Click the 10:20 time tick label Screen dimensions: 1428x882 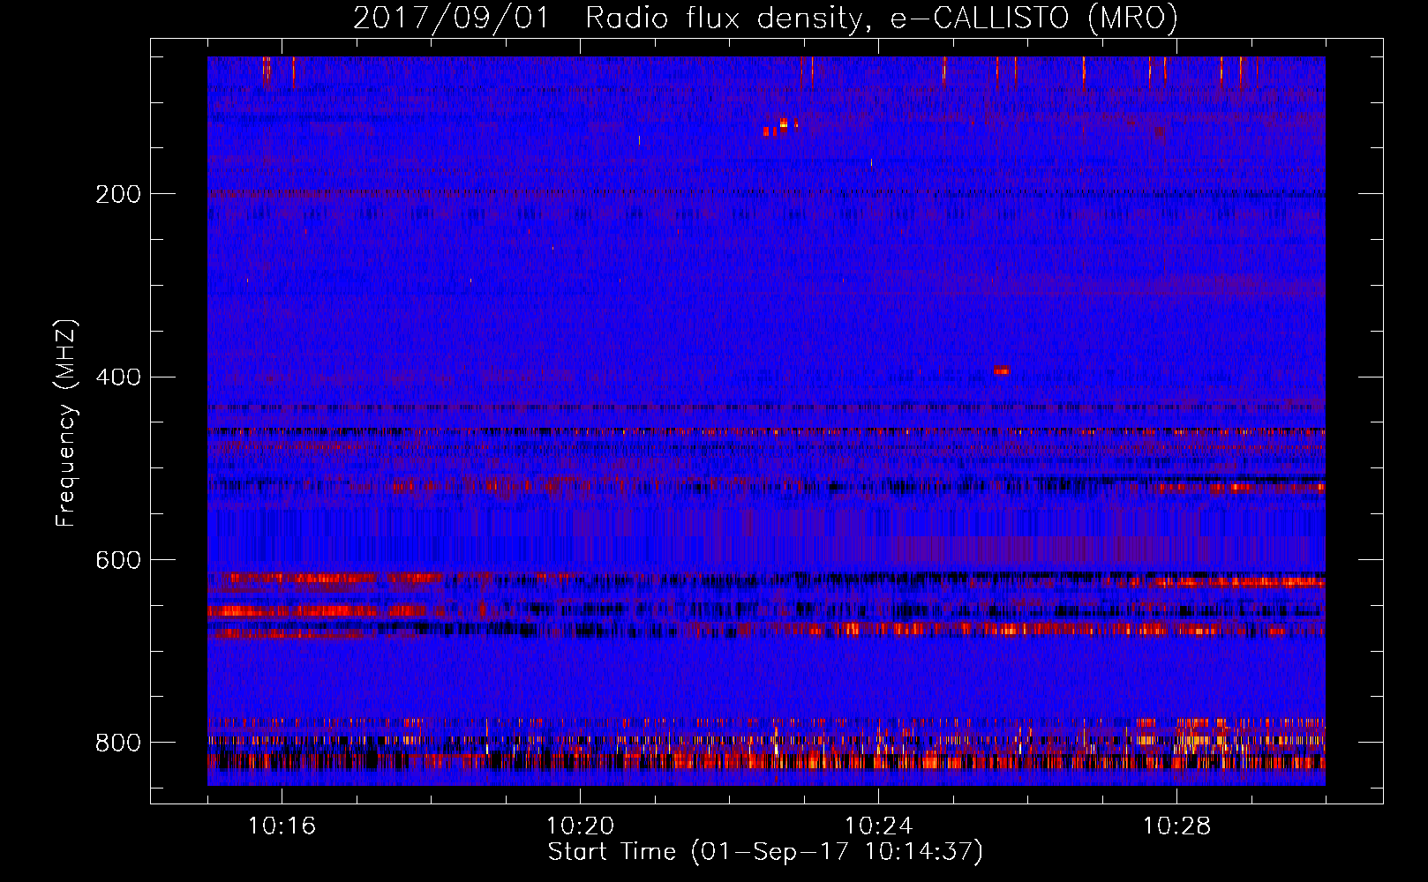(580, 826)
